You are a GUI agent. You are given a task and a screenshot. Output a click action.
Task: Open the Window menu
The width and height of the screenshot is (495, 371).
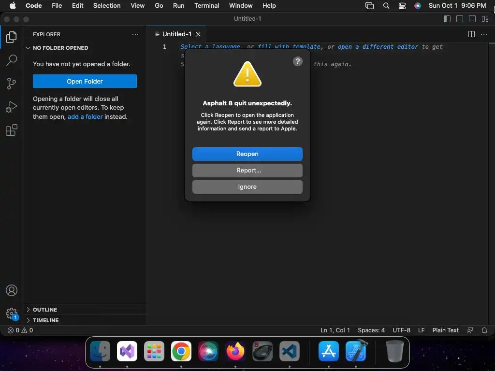click(241, 6)
